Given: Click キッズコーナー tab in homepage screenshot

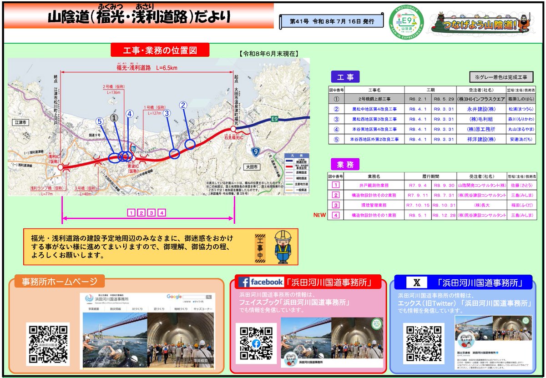Looking at the screenshot, I should (203, 309).
